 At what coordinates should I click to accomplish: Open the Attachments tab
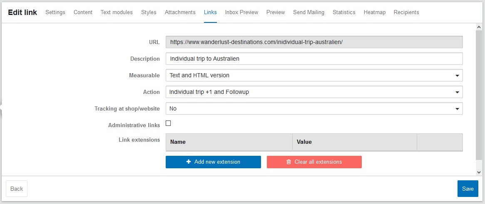(180, 12)
